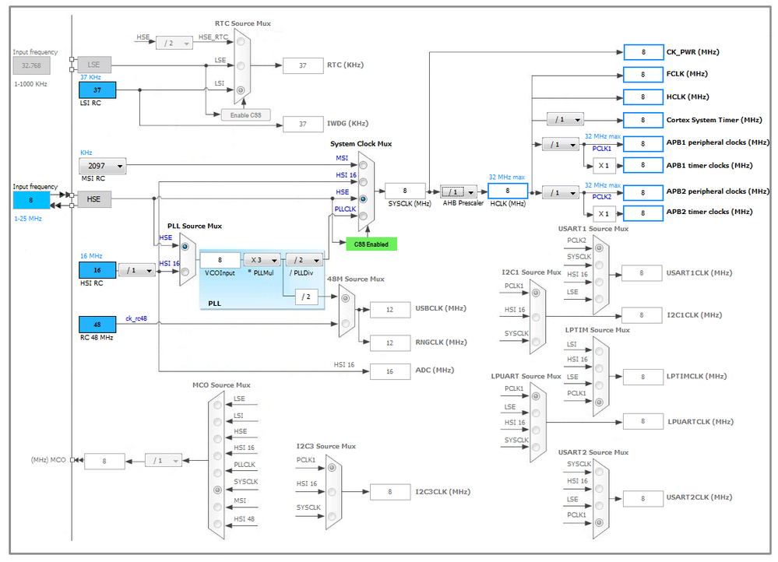Select PCLK1 in LPTIM Source Mux

[x=600, y=402]
